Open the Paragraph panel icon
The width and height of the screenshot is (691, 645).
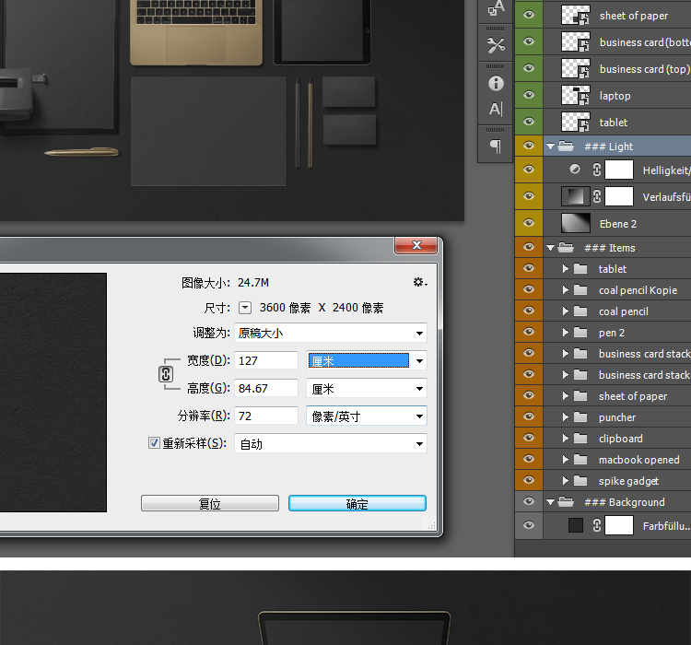tap(496, 146)
